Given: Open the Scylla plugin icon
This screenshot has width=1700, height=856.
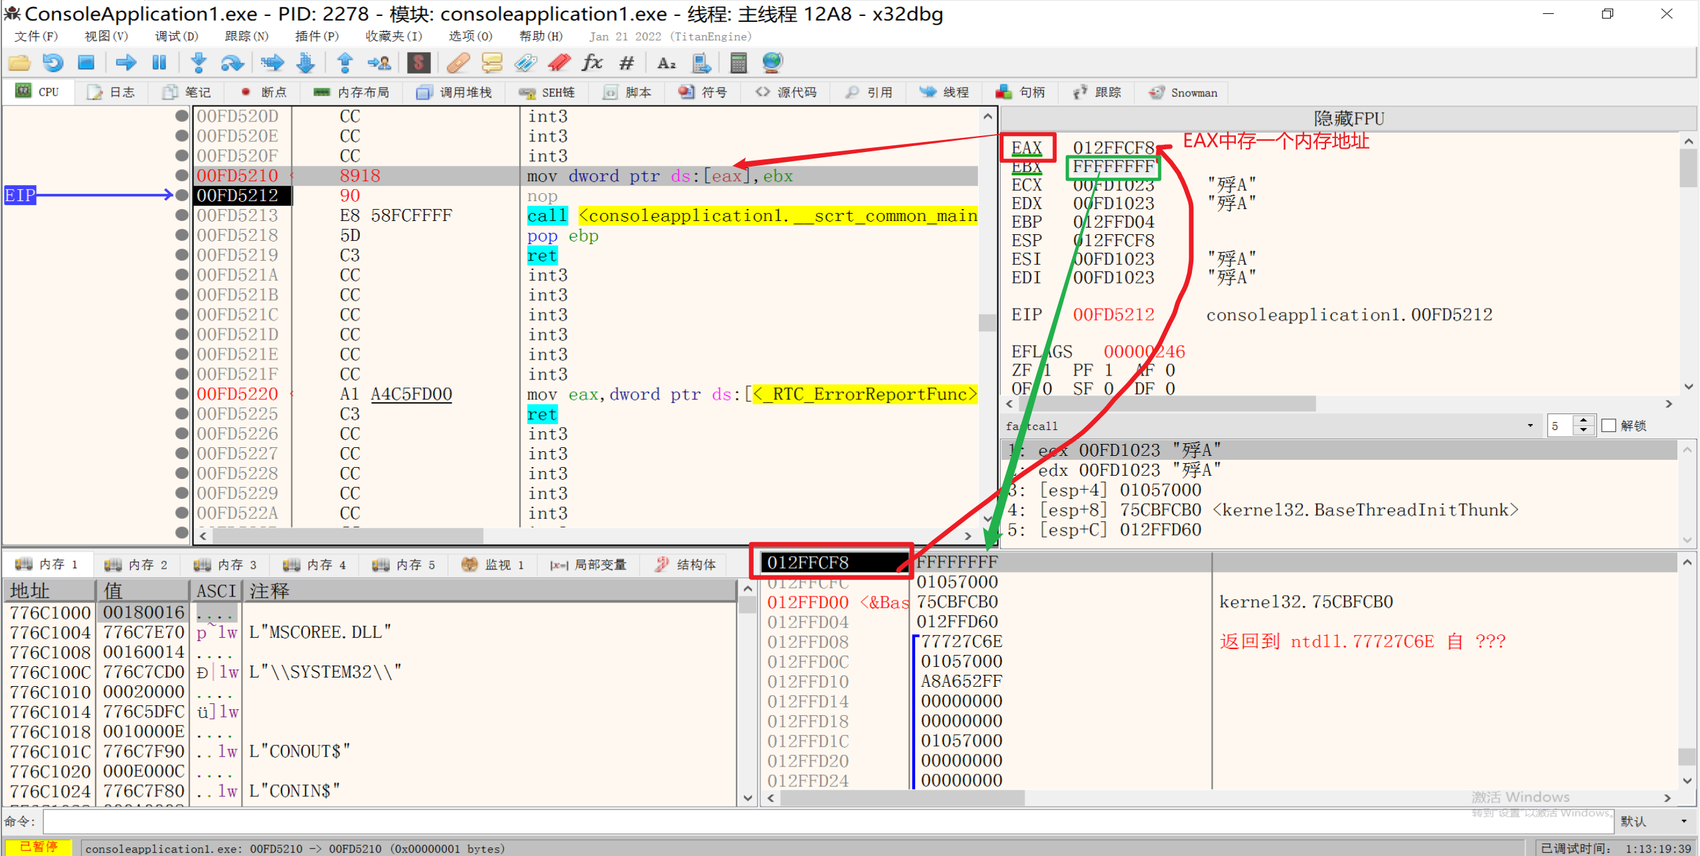Looking at the screenshot, I should [418, 63].
